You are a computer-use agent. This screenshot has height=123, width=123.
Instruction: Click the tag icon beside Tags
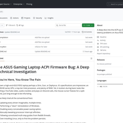click(17, 25)
